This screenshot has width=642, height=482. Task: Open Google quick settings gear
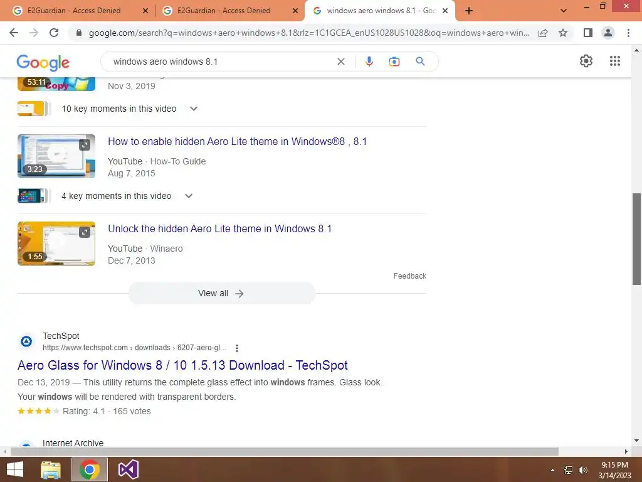[586, 61]
